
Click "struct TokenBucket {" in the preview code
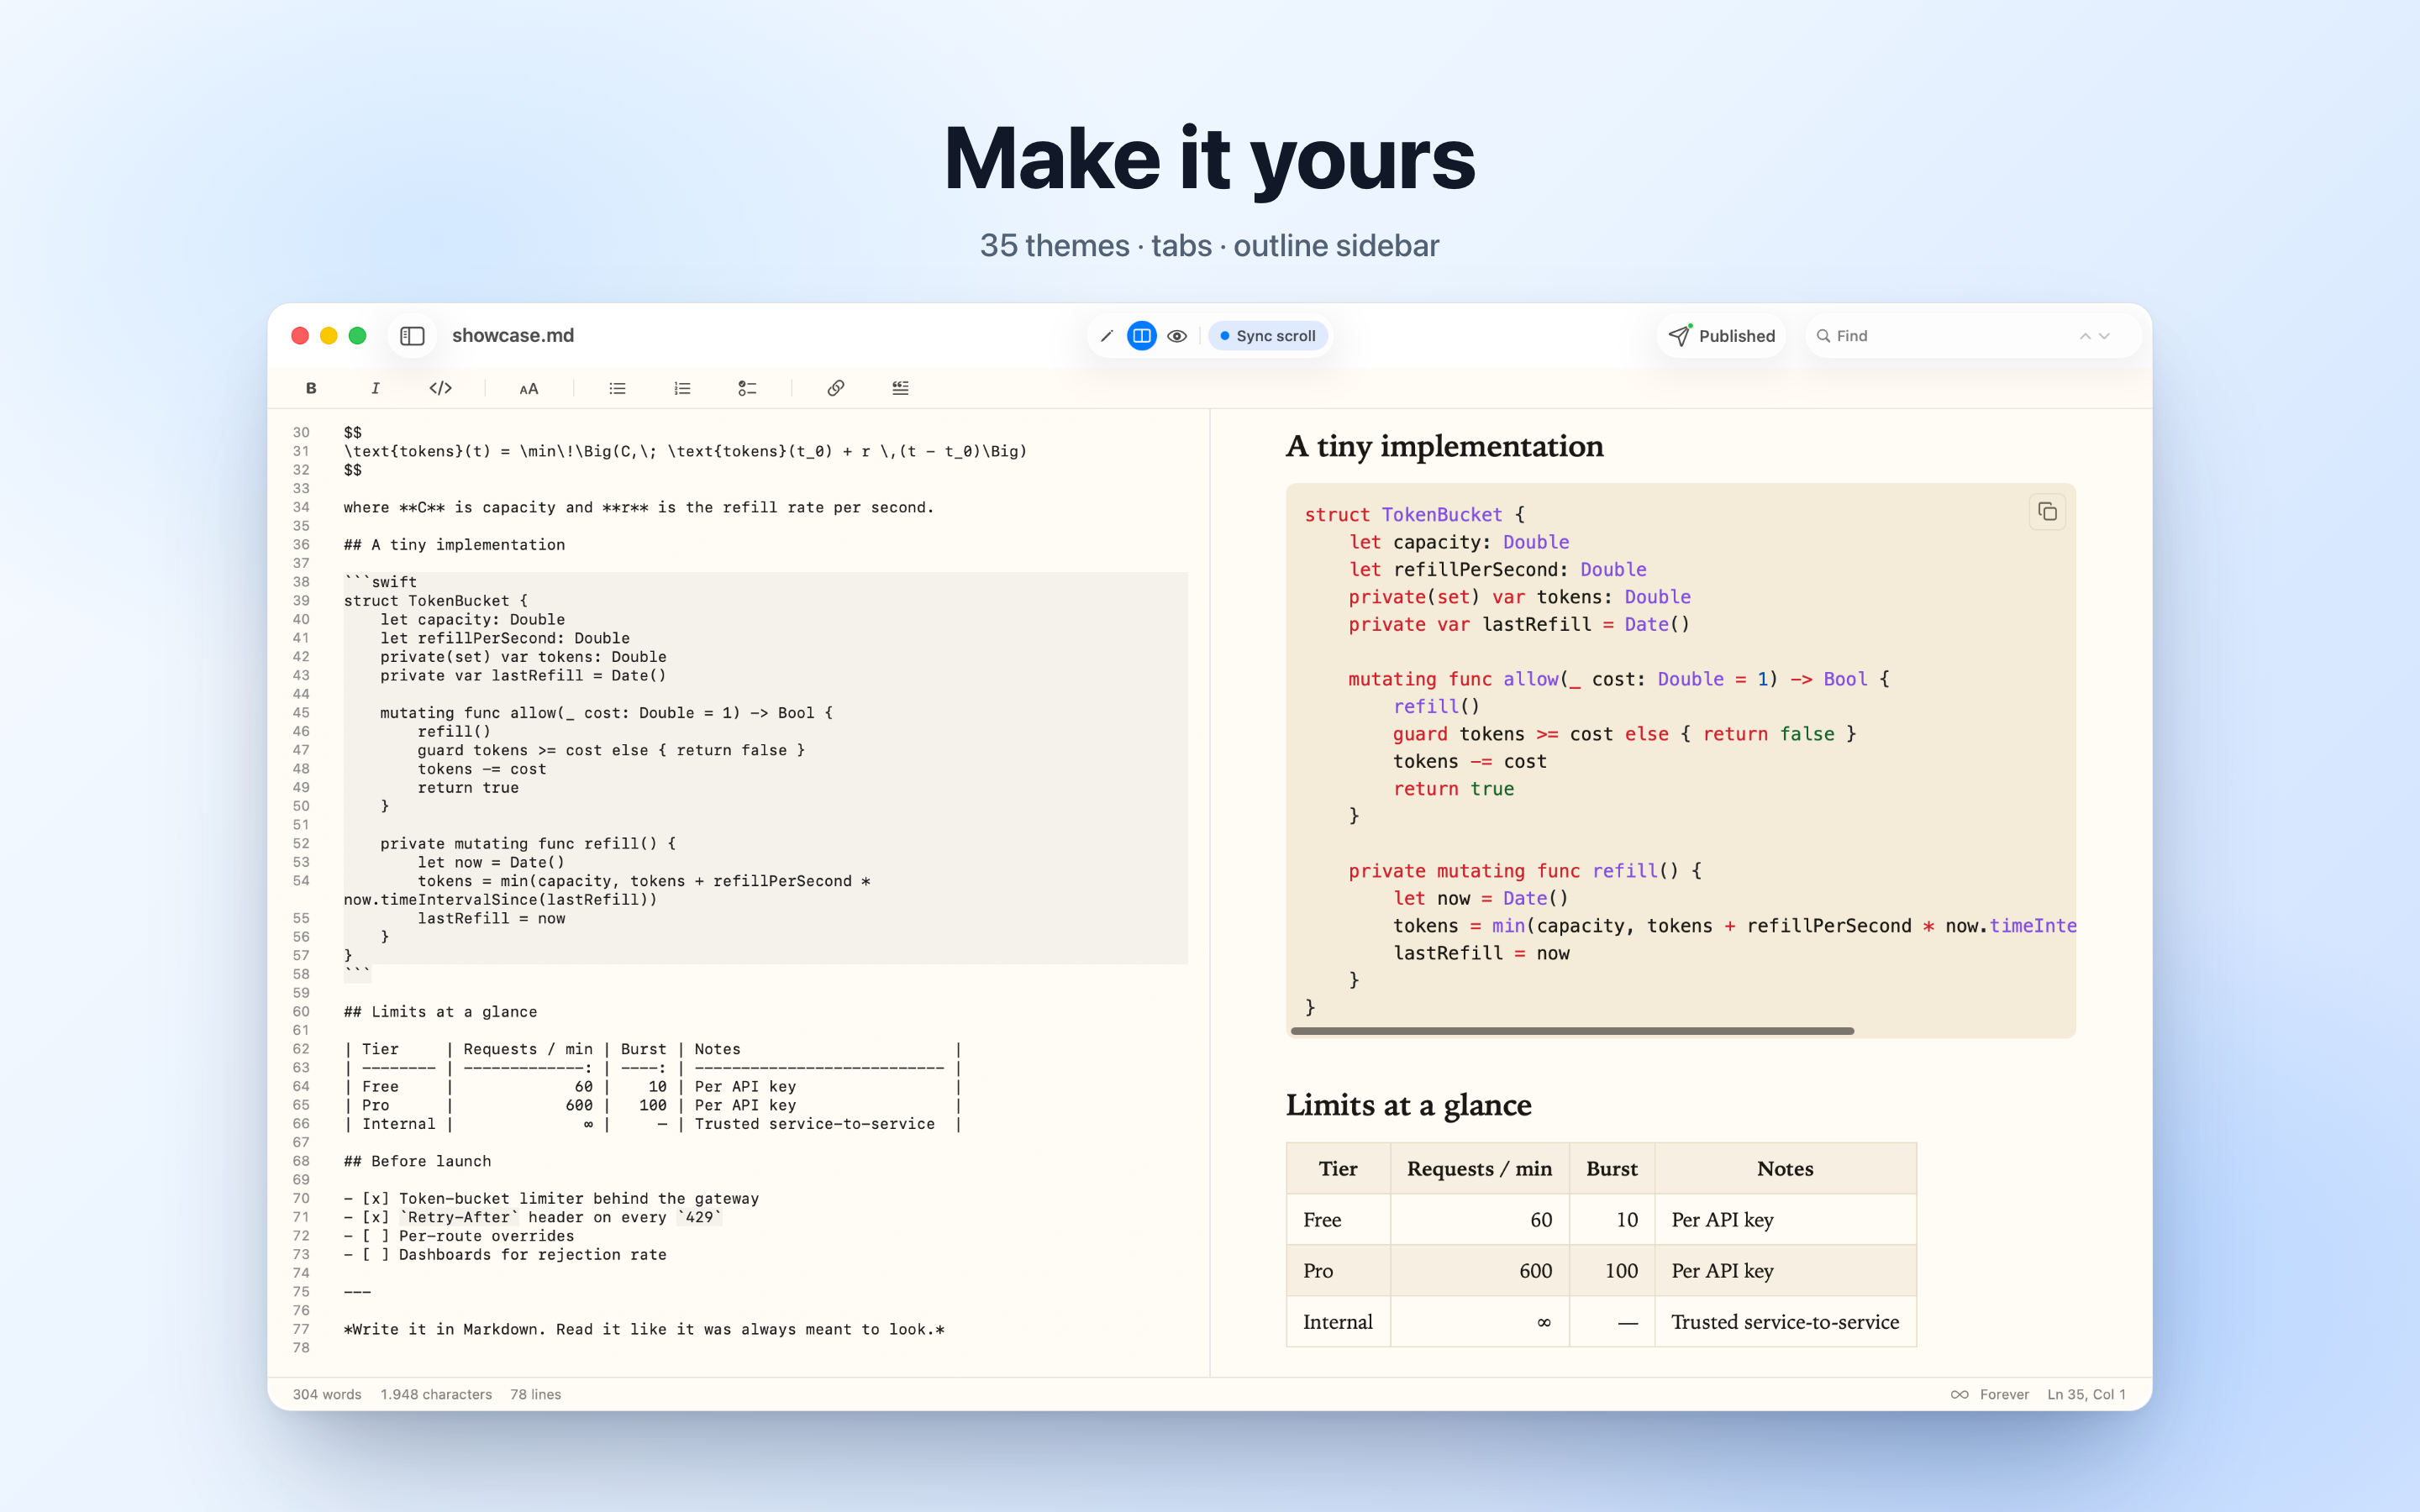[1414, 514]
